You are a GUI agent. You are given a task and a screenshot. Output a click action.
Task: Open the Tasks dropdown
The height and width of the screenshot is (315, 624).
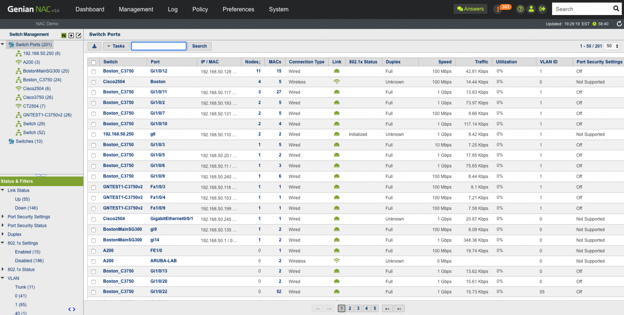tap(116, 46)
